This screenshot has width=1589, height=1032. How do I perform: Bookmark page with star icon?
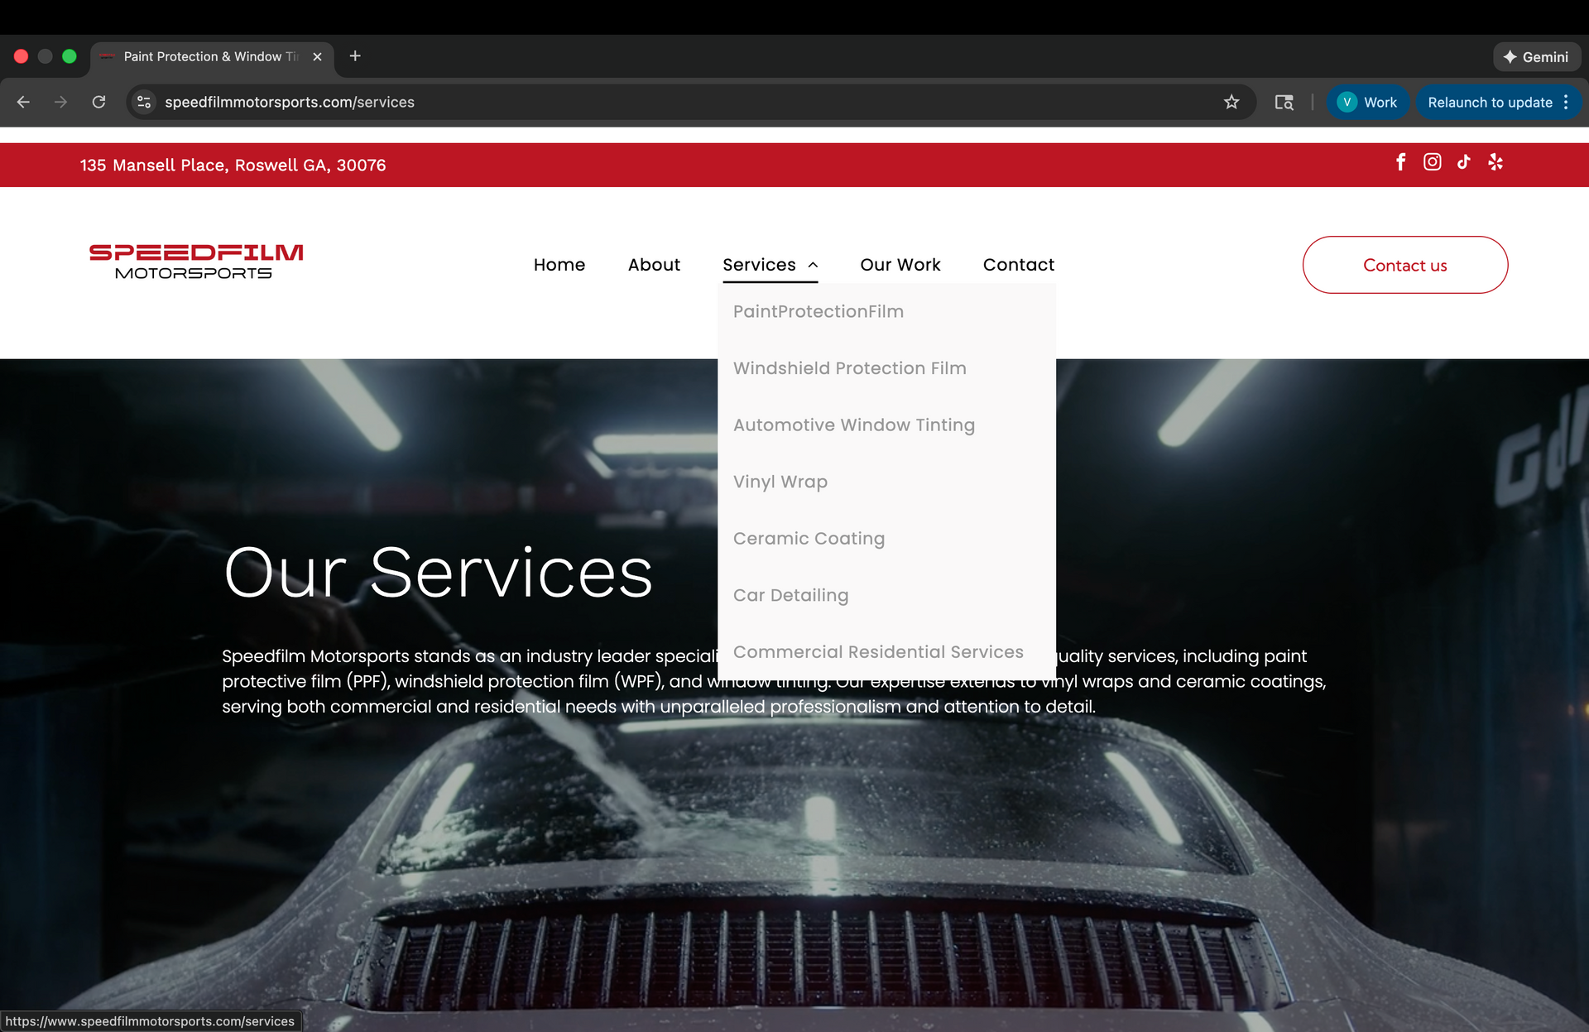coord(1231,102)
